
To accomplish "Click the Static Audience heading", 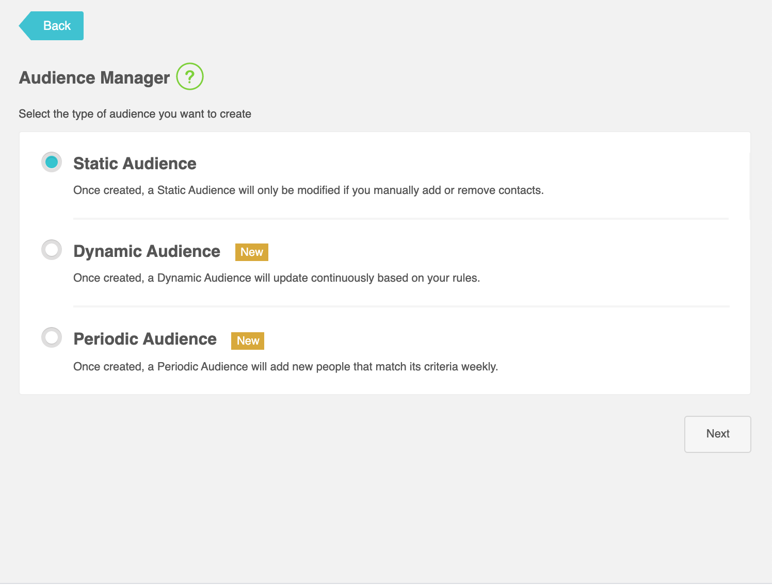I will [x=135, y=164].
